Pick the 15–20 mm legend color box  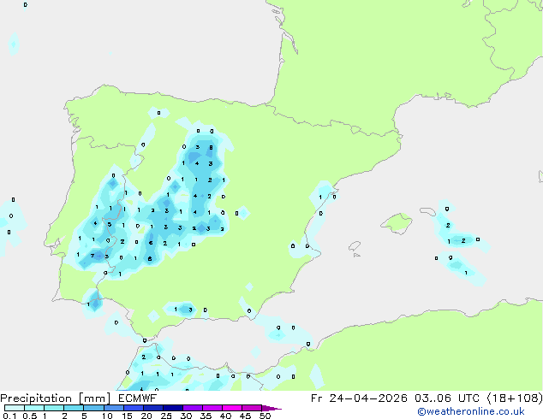(x=133, y=408)
